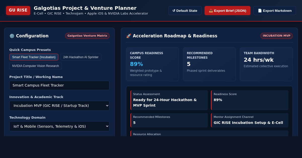Open Technology Domain dropdown
Screen dimensions: 302x158
[59, 126]
